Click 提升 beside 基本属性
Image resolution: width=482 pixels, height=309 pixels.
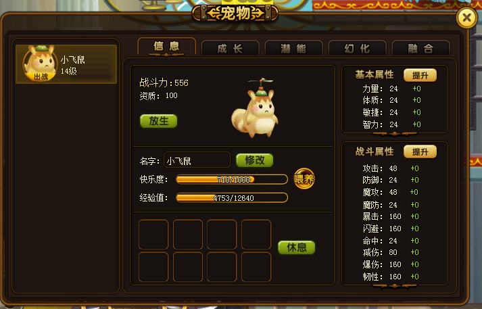(x=420, y=75)
